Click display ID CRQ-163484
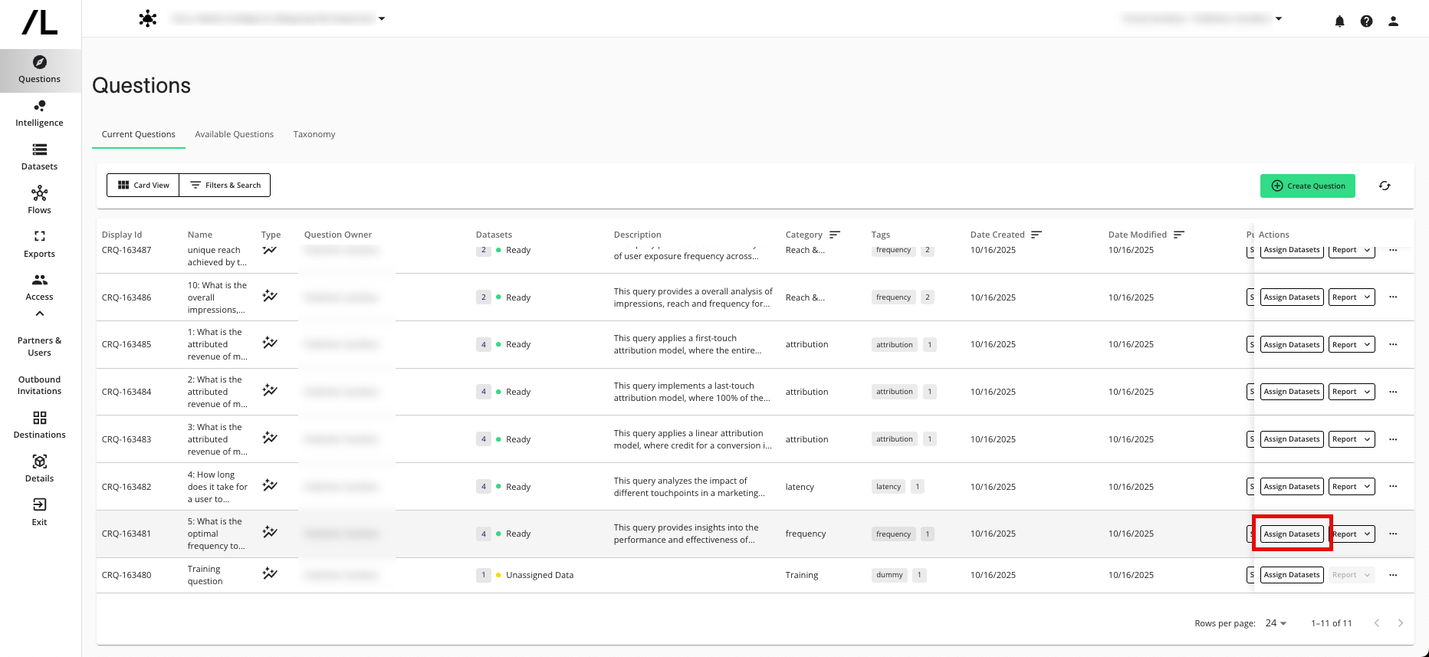1429x657 pixels. (126, 392)
